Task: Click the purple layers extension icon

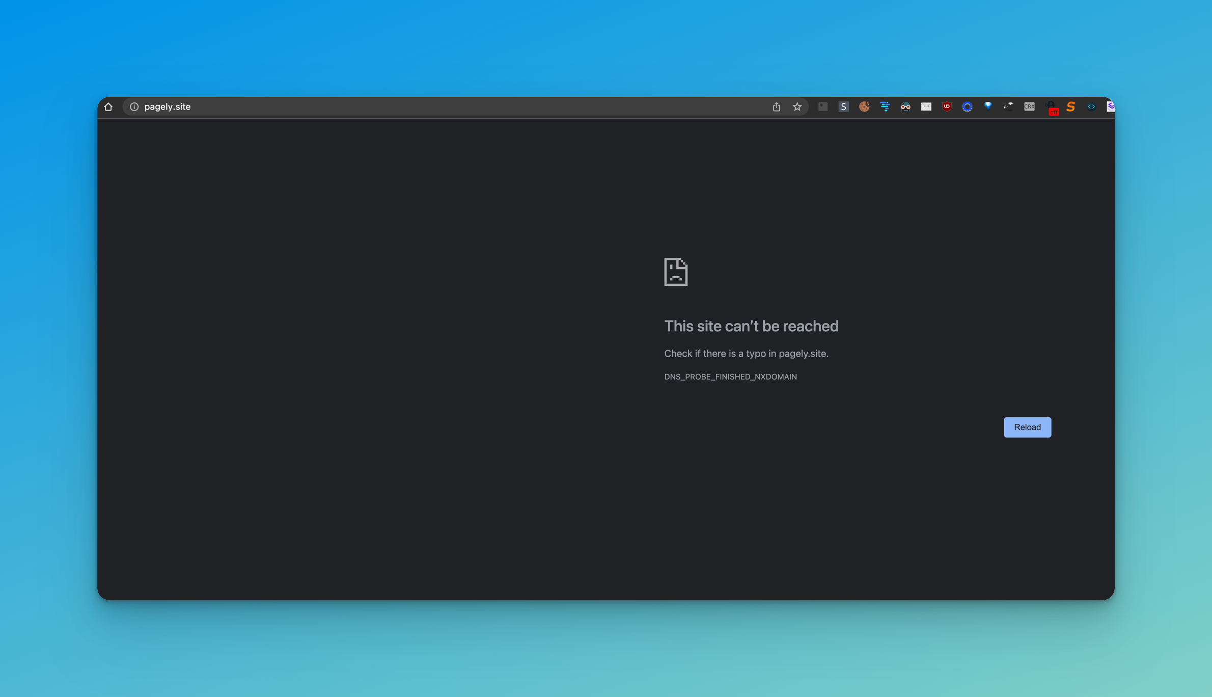Action: pos(1110,106)
